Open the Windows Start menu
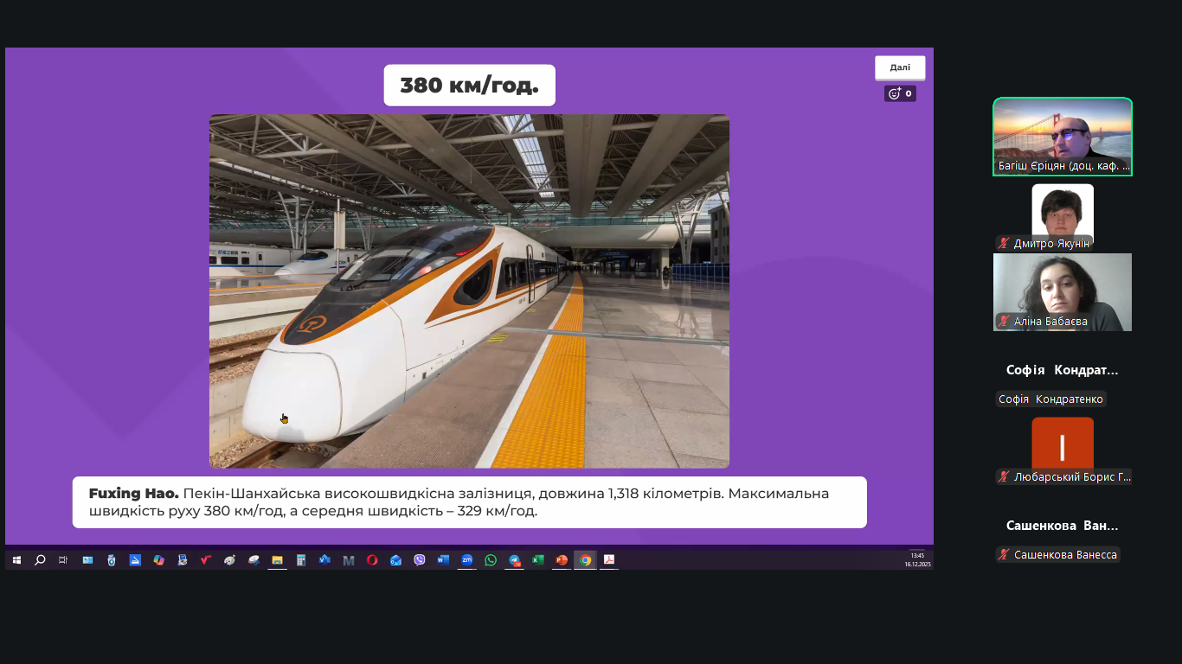Screen dimensions: 1182x664 point(16,560)
